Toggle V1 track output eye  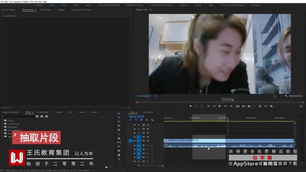pos(148,141)
